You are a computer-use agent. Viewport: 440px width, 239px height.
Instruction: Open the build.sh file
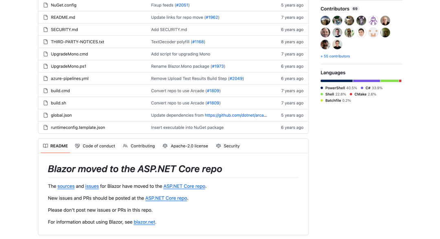pos(58,103)
